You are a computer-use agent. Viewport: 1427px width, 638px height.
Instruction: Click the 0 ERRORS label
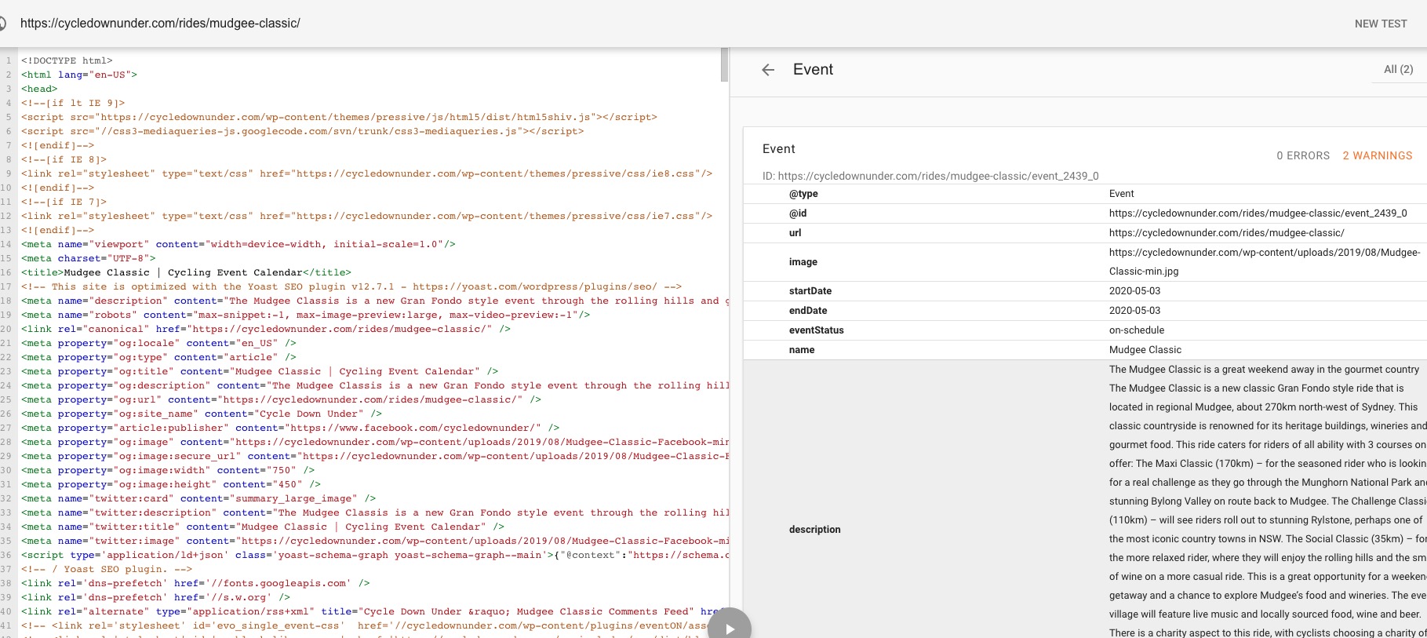point(1302,155)
